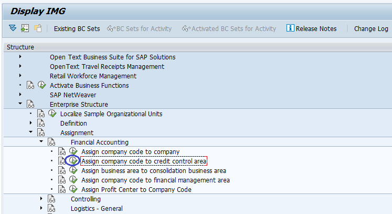Open documentation icon for Localize Sample Organizational Units
392x214 pixels.
click(x=41, y=114)
